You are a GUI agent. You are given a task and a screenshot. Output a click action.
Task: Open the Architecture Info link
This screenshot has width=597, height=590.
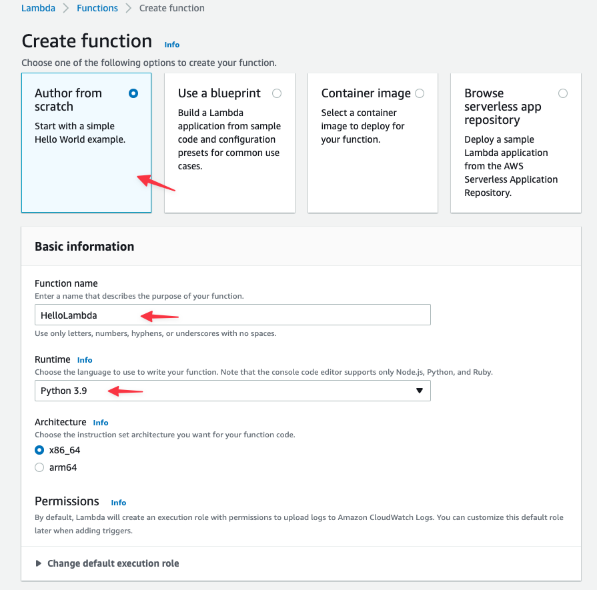tap(101, 423)
